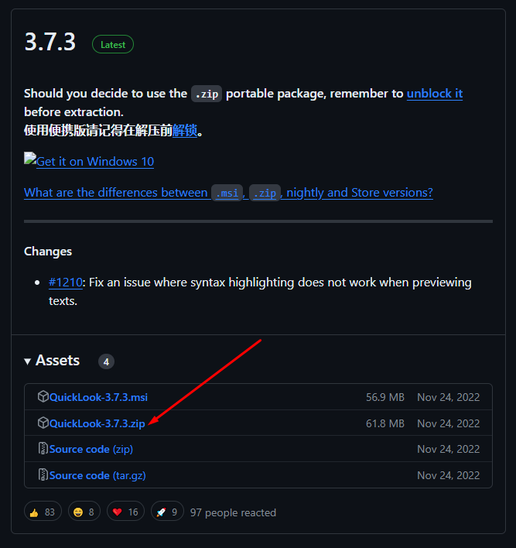
Task: Download QuickLook-3.7.3.zip portable package
Action: 97,423
